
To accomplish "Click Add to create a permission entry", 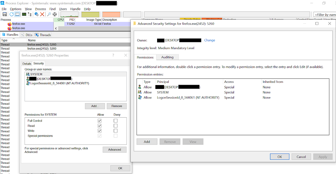I will [147, 141].
